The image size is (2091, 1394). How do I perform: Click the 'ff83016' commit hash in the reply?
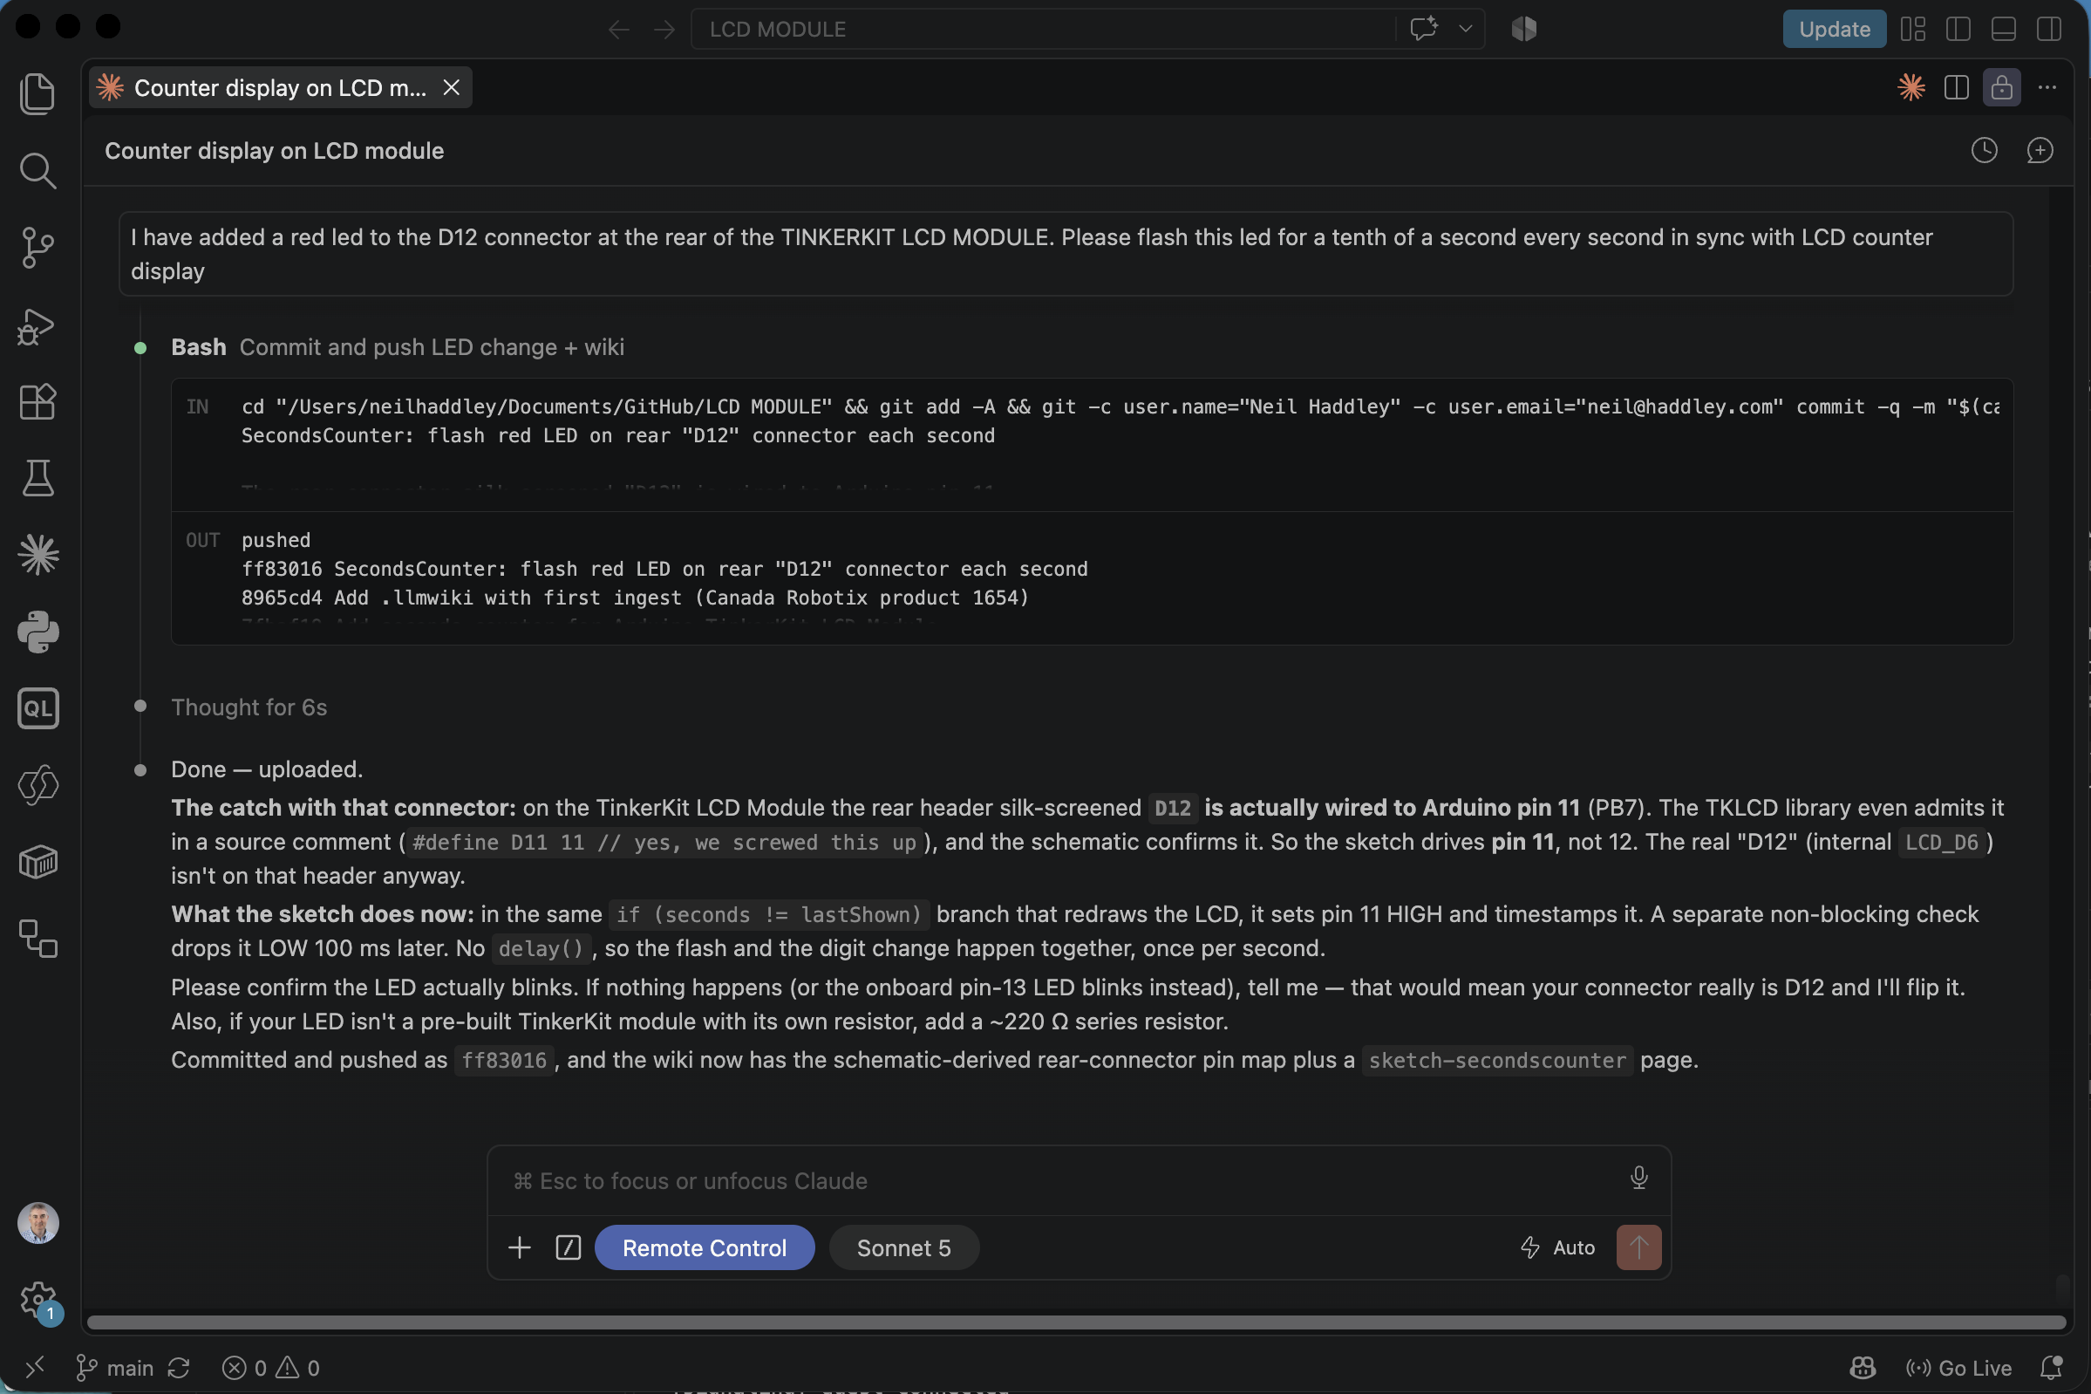(504, 1060)
